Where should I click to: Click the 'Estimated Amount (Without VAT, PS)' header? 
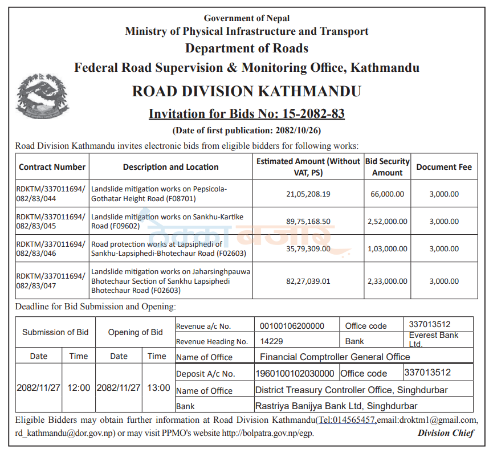click(308, 167)
